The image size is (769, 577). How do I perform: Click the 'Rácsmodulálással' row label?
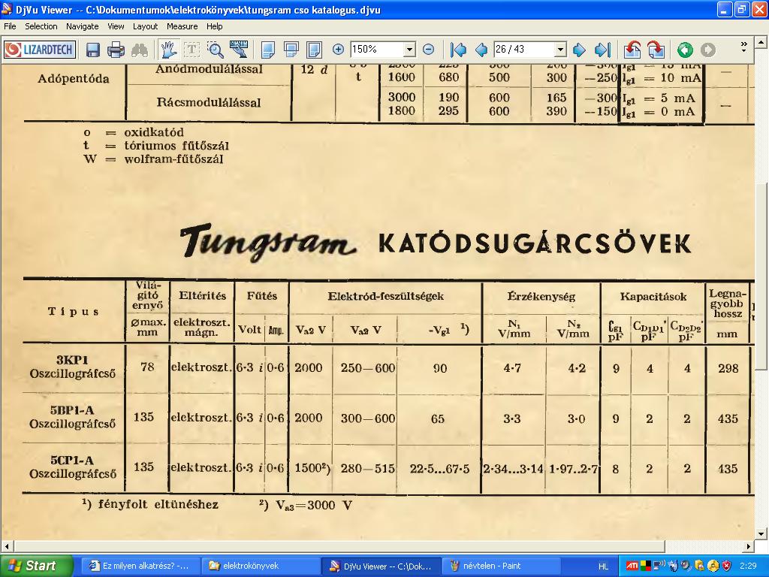[x=209, y=102]
